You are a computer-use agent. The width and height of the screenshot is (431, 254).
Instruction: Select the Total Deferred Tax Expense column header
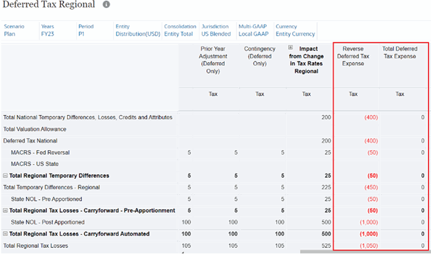coord(400,52)
